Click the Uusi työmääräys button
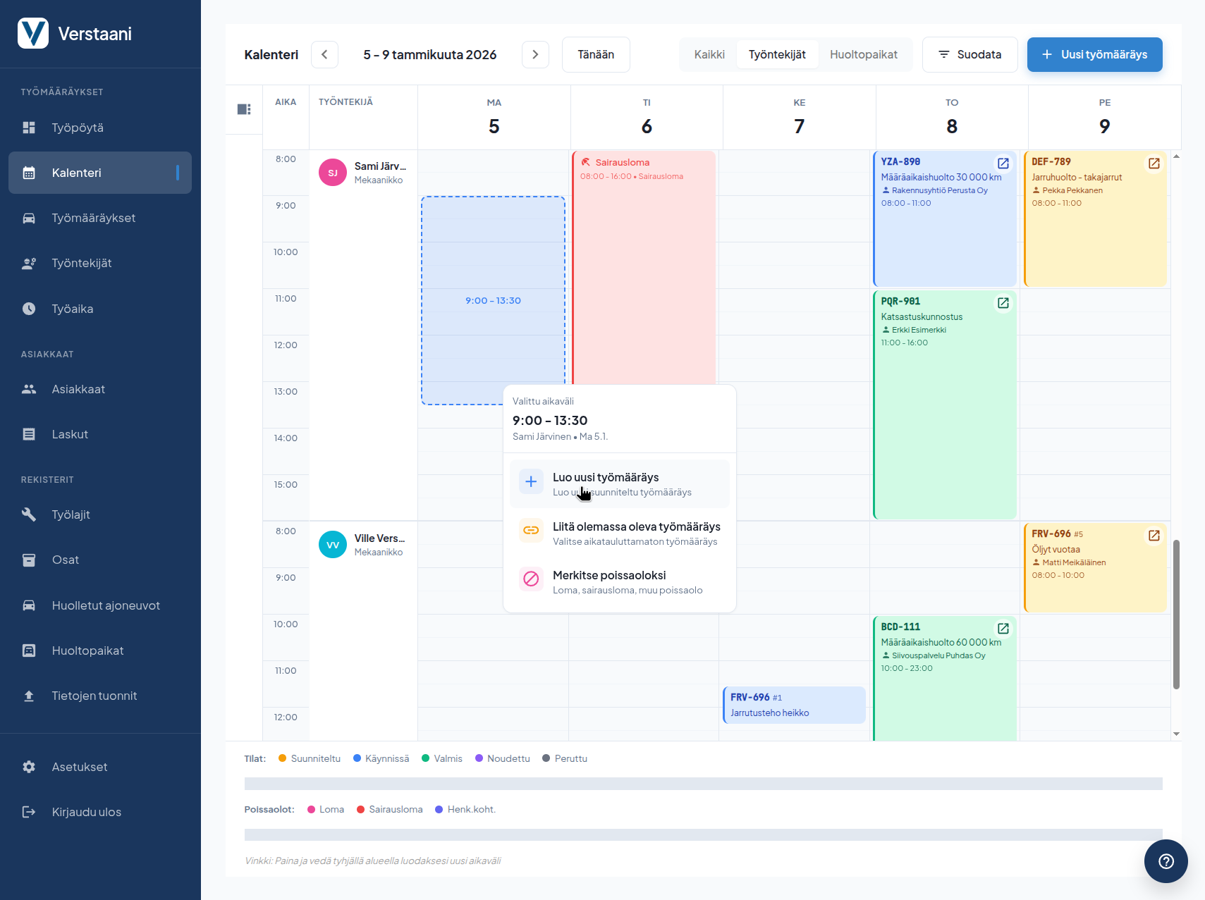Image resolution: width=1205 pixels, height=900 pixels. tap(1094, 55)
